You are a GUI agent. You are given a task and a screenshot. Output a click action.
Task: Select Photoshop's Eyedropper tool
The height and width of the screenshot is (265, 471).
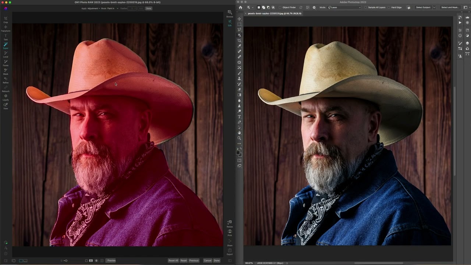click(x=239, y=46)
